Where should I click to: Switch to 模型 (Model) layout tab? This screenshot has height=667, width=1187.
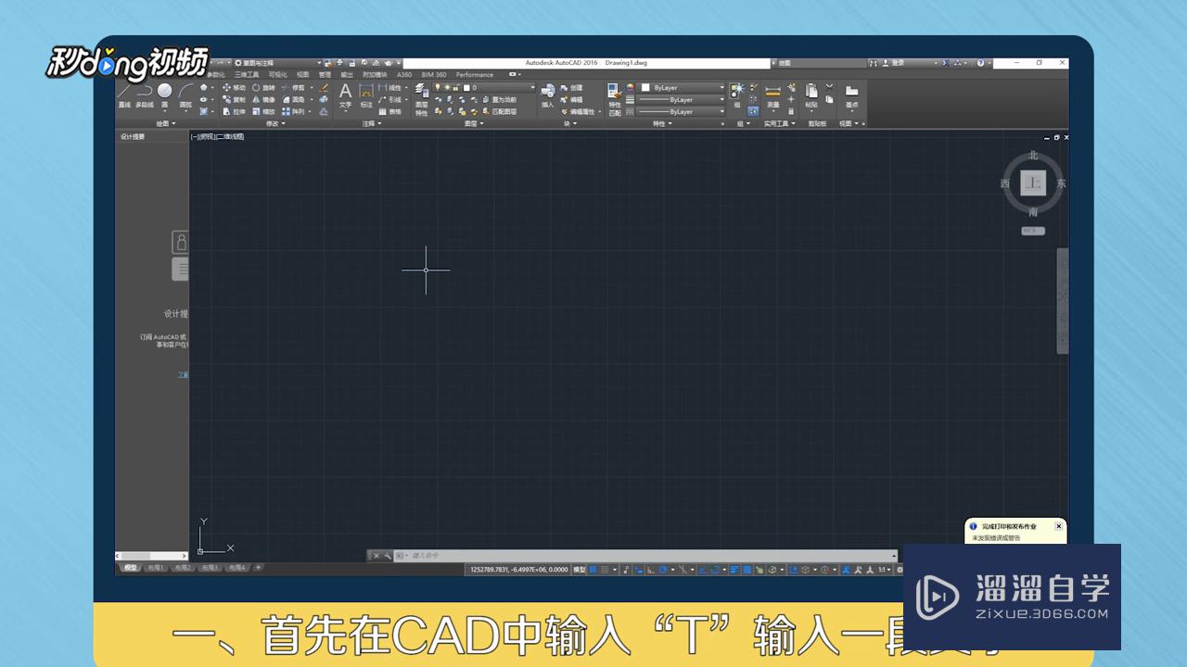pos(130,567)
